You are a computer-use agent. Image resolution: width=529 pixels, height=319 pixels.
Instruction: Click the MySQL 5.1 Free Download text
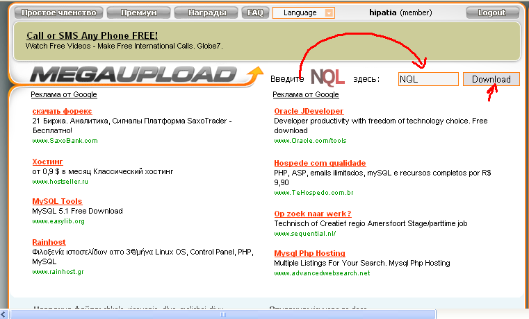point(77,211)
